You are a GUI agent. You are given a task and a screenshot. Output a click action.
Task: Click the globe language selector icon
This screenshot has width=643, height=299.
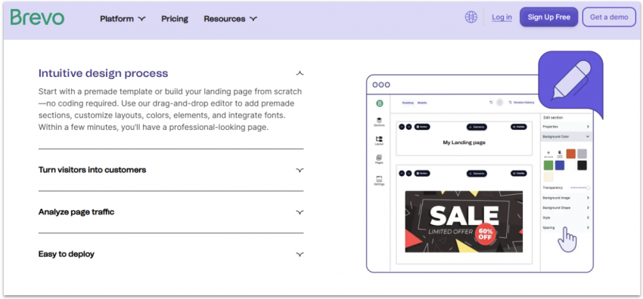471,17
